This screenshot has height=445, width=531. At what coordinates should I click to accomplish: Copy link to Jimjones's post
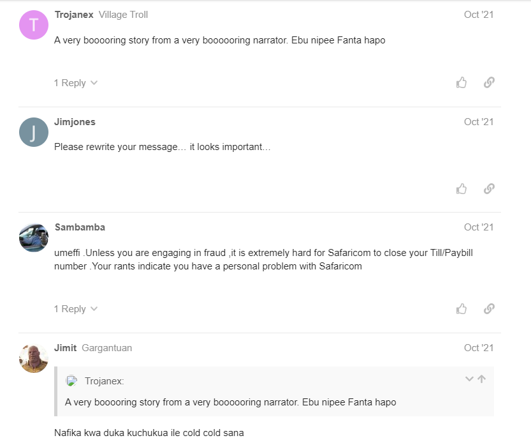[489, 188]
